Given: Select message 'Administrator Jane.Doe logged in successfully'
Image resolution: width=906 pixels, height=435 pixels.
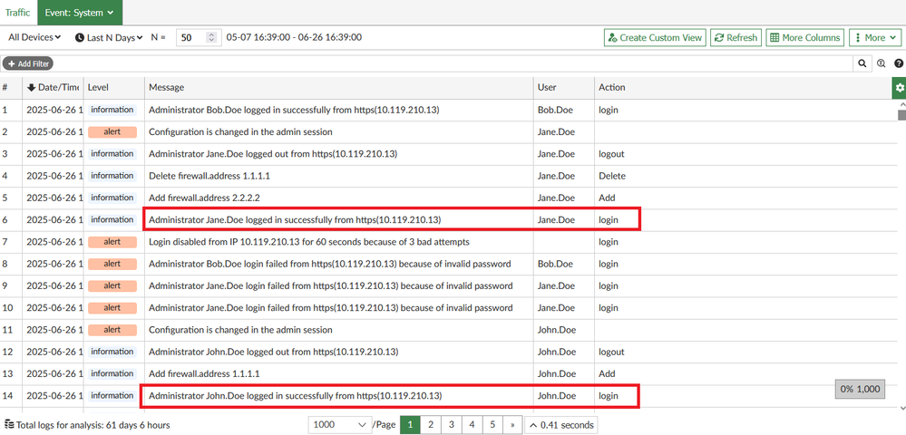Looking at the screenshot, I should point(296,219).
